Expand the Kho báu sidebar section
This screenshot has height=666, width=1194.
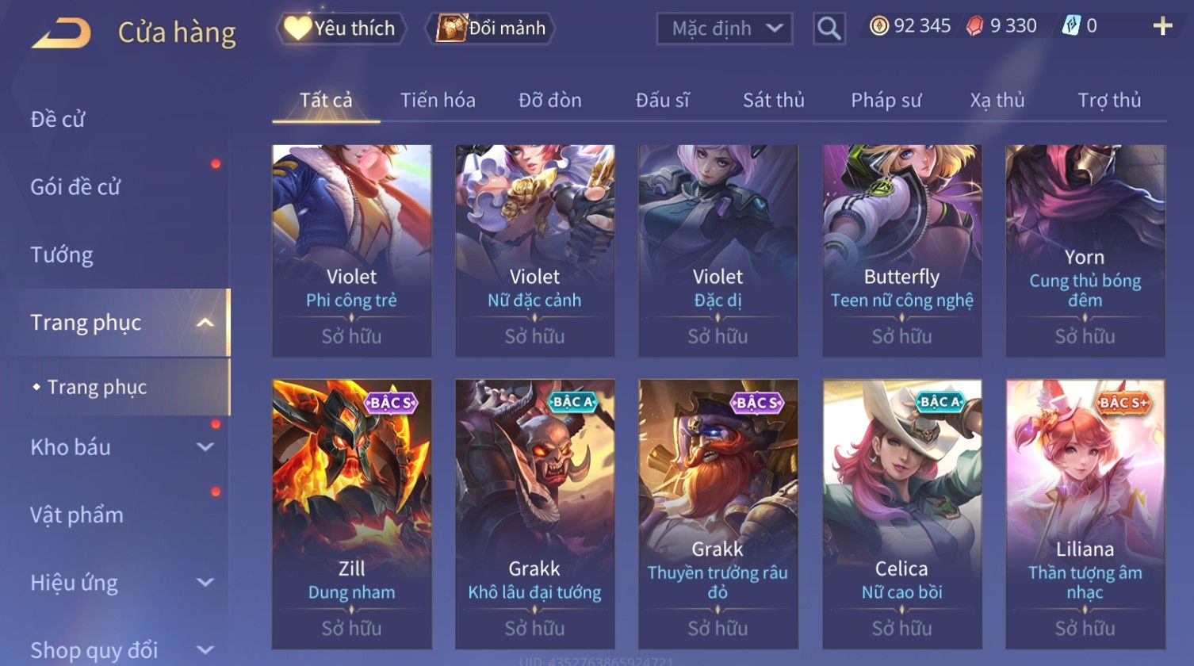(x=205, y=447)
